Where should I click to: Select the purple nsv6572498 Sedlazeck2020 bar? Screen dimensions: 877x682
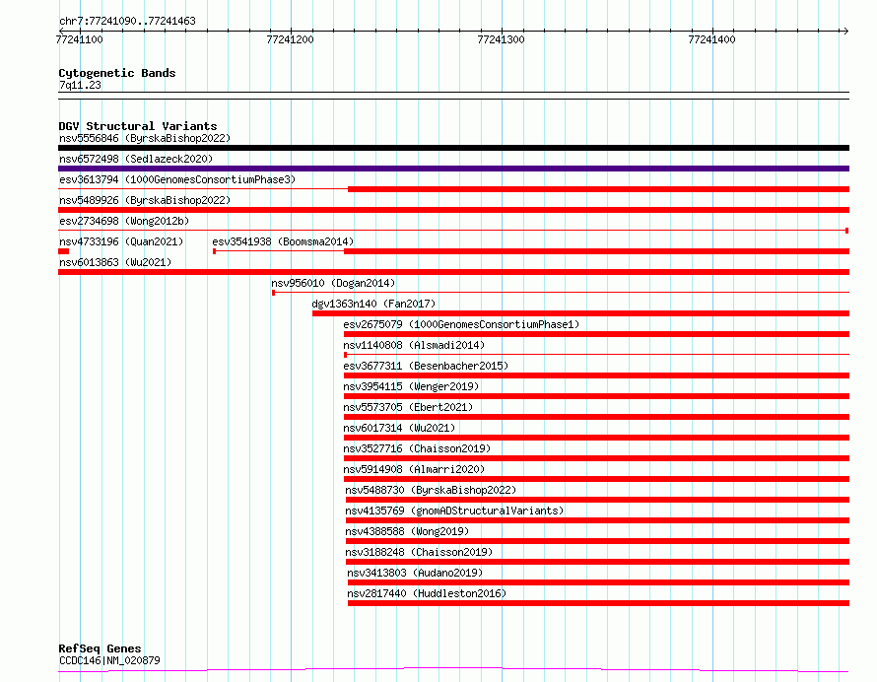pyautogui.click(x=453, y=169)
